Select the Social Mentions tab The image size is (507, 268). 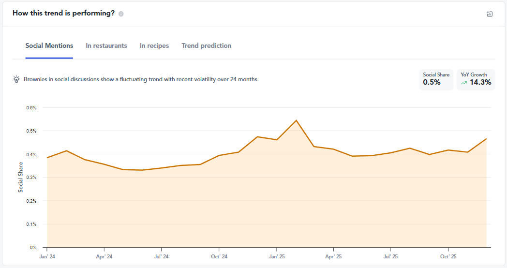click(x=49, y=46)
